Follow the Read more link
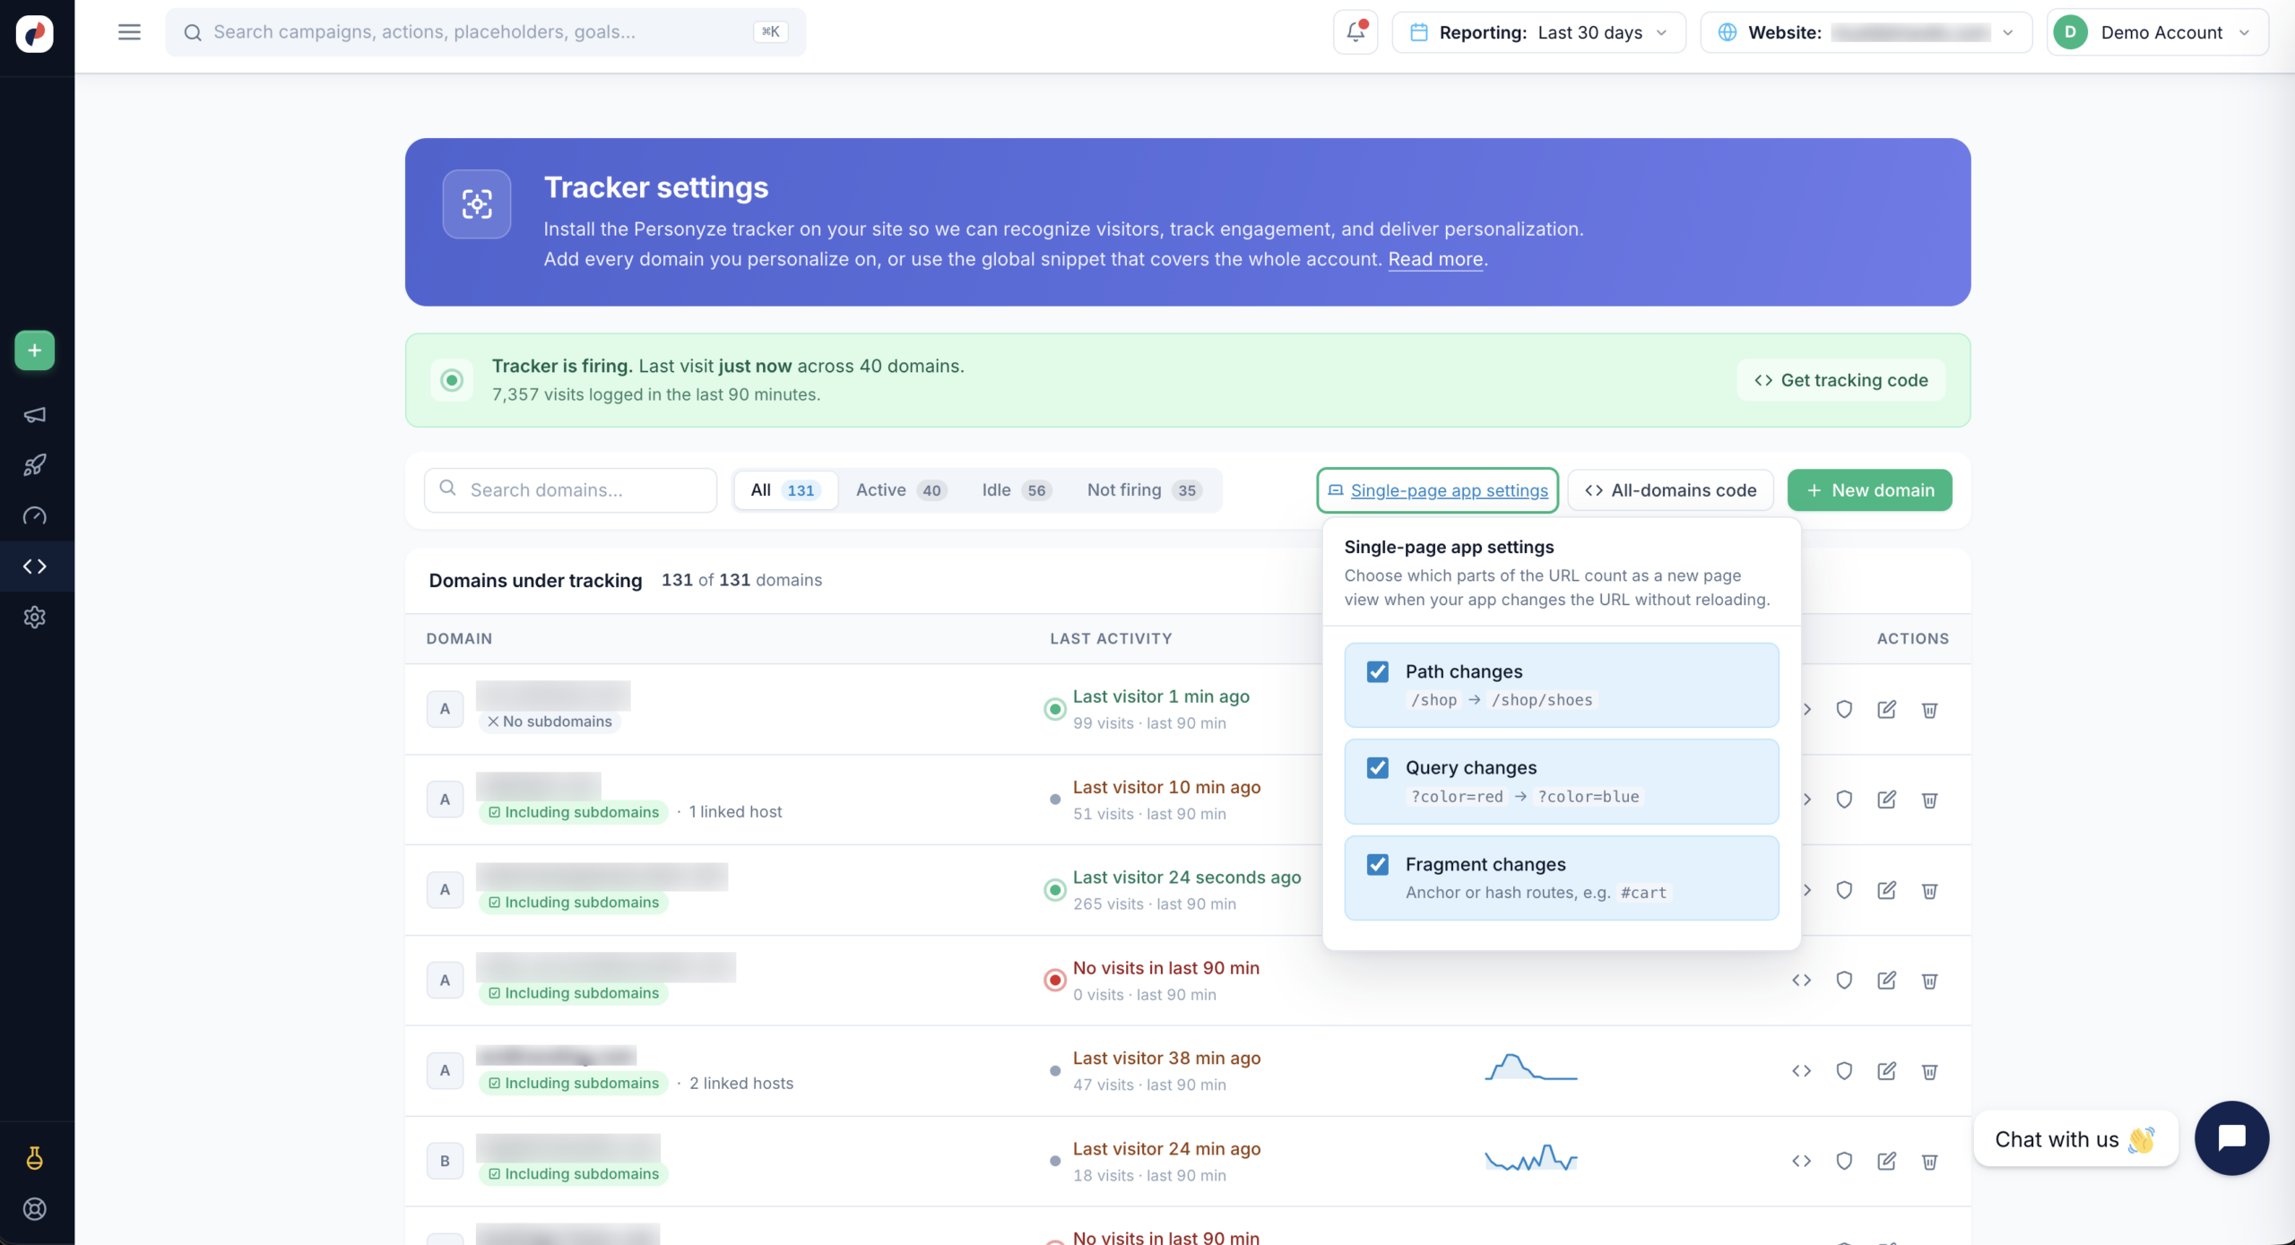Image resolution: width=2295 pixels, height=1245 pixels. coord(1435,259)
